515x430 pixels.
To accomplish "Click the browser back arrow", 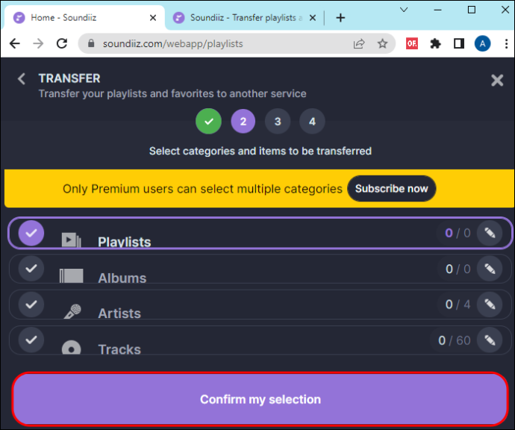I will point(15,43).
